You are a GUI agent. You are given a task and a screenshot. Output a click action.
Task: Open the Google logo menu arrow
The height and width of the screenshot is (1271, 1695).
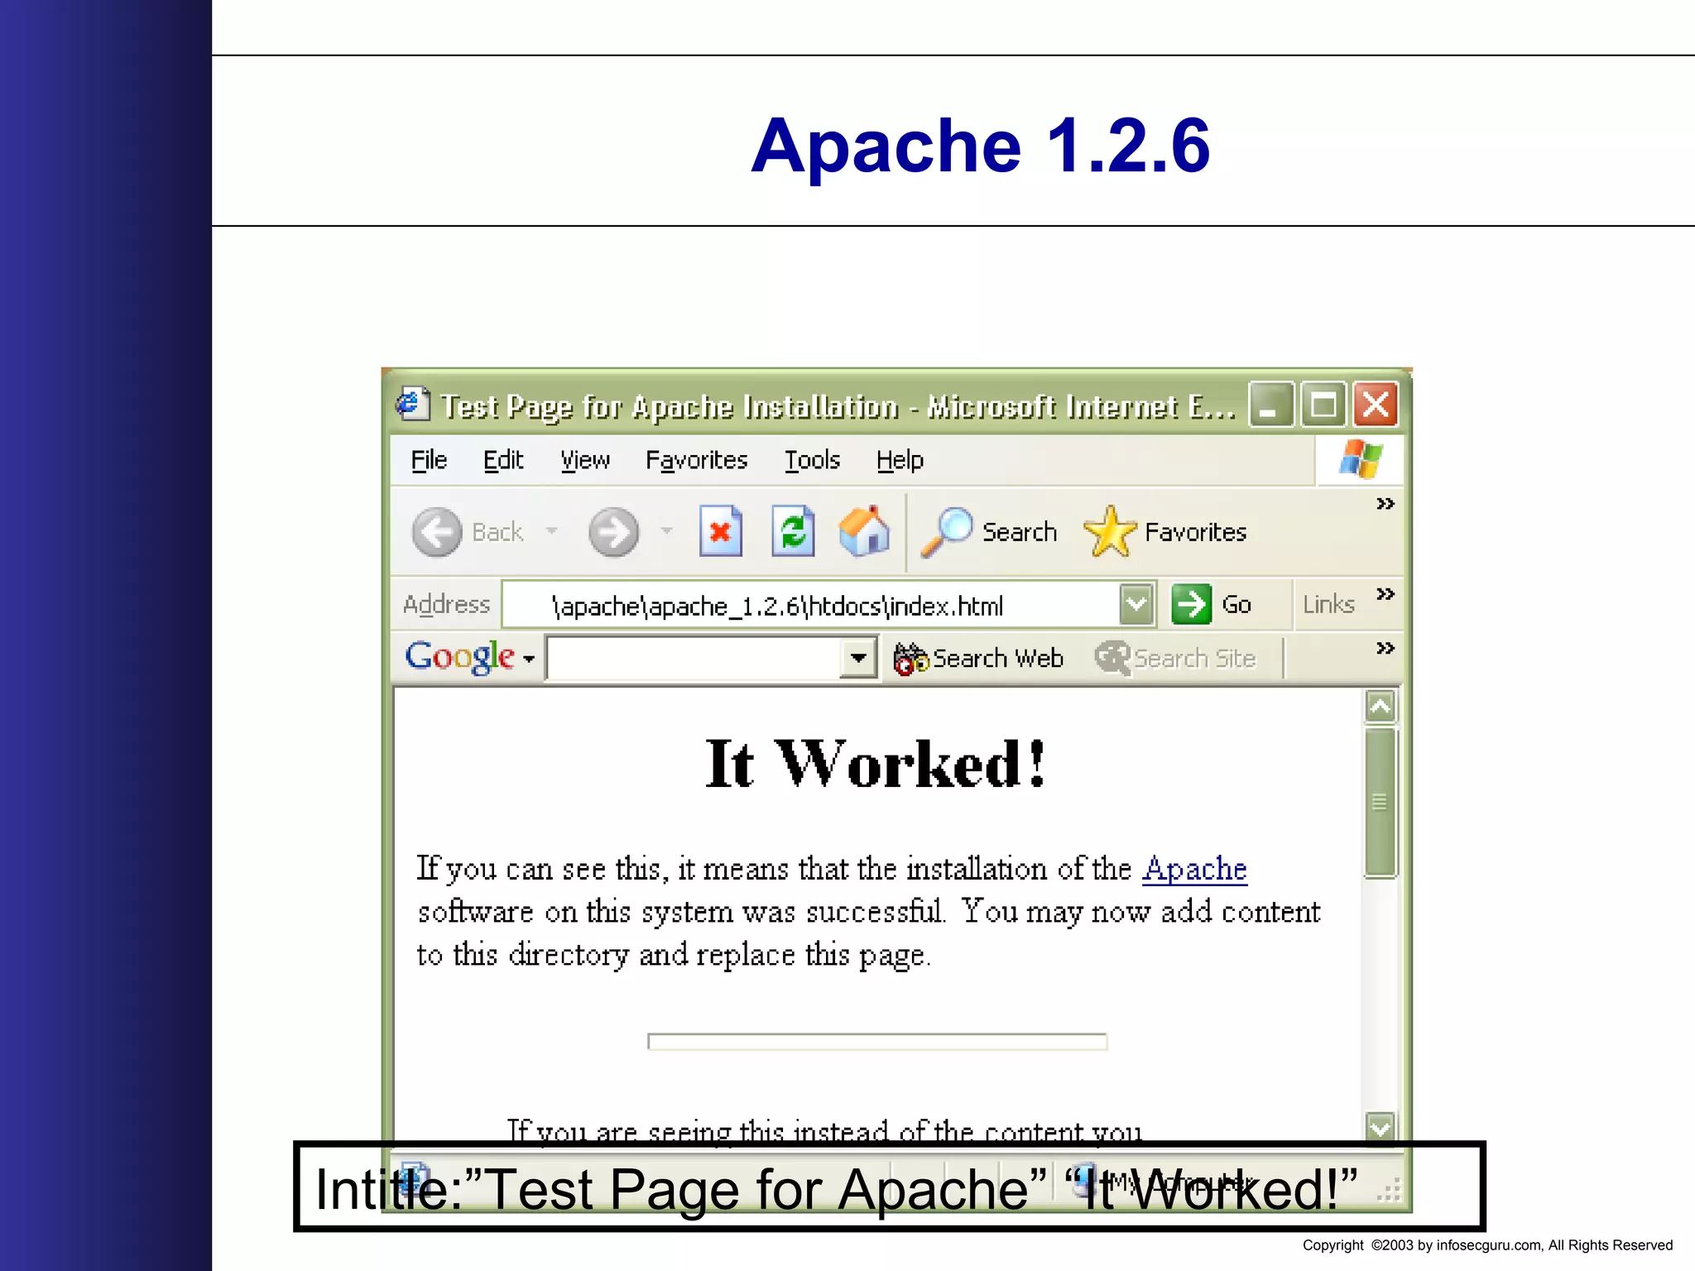point(529,659)
